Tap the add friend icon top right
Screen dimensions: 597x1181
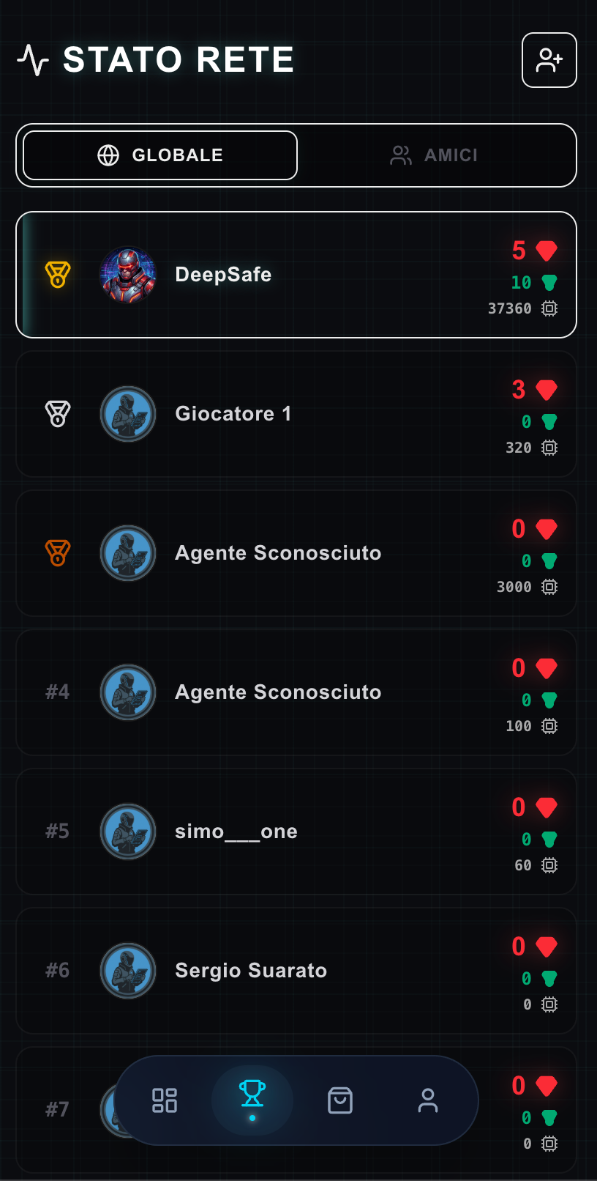(549, 60)
